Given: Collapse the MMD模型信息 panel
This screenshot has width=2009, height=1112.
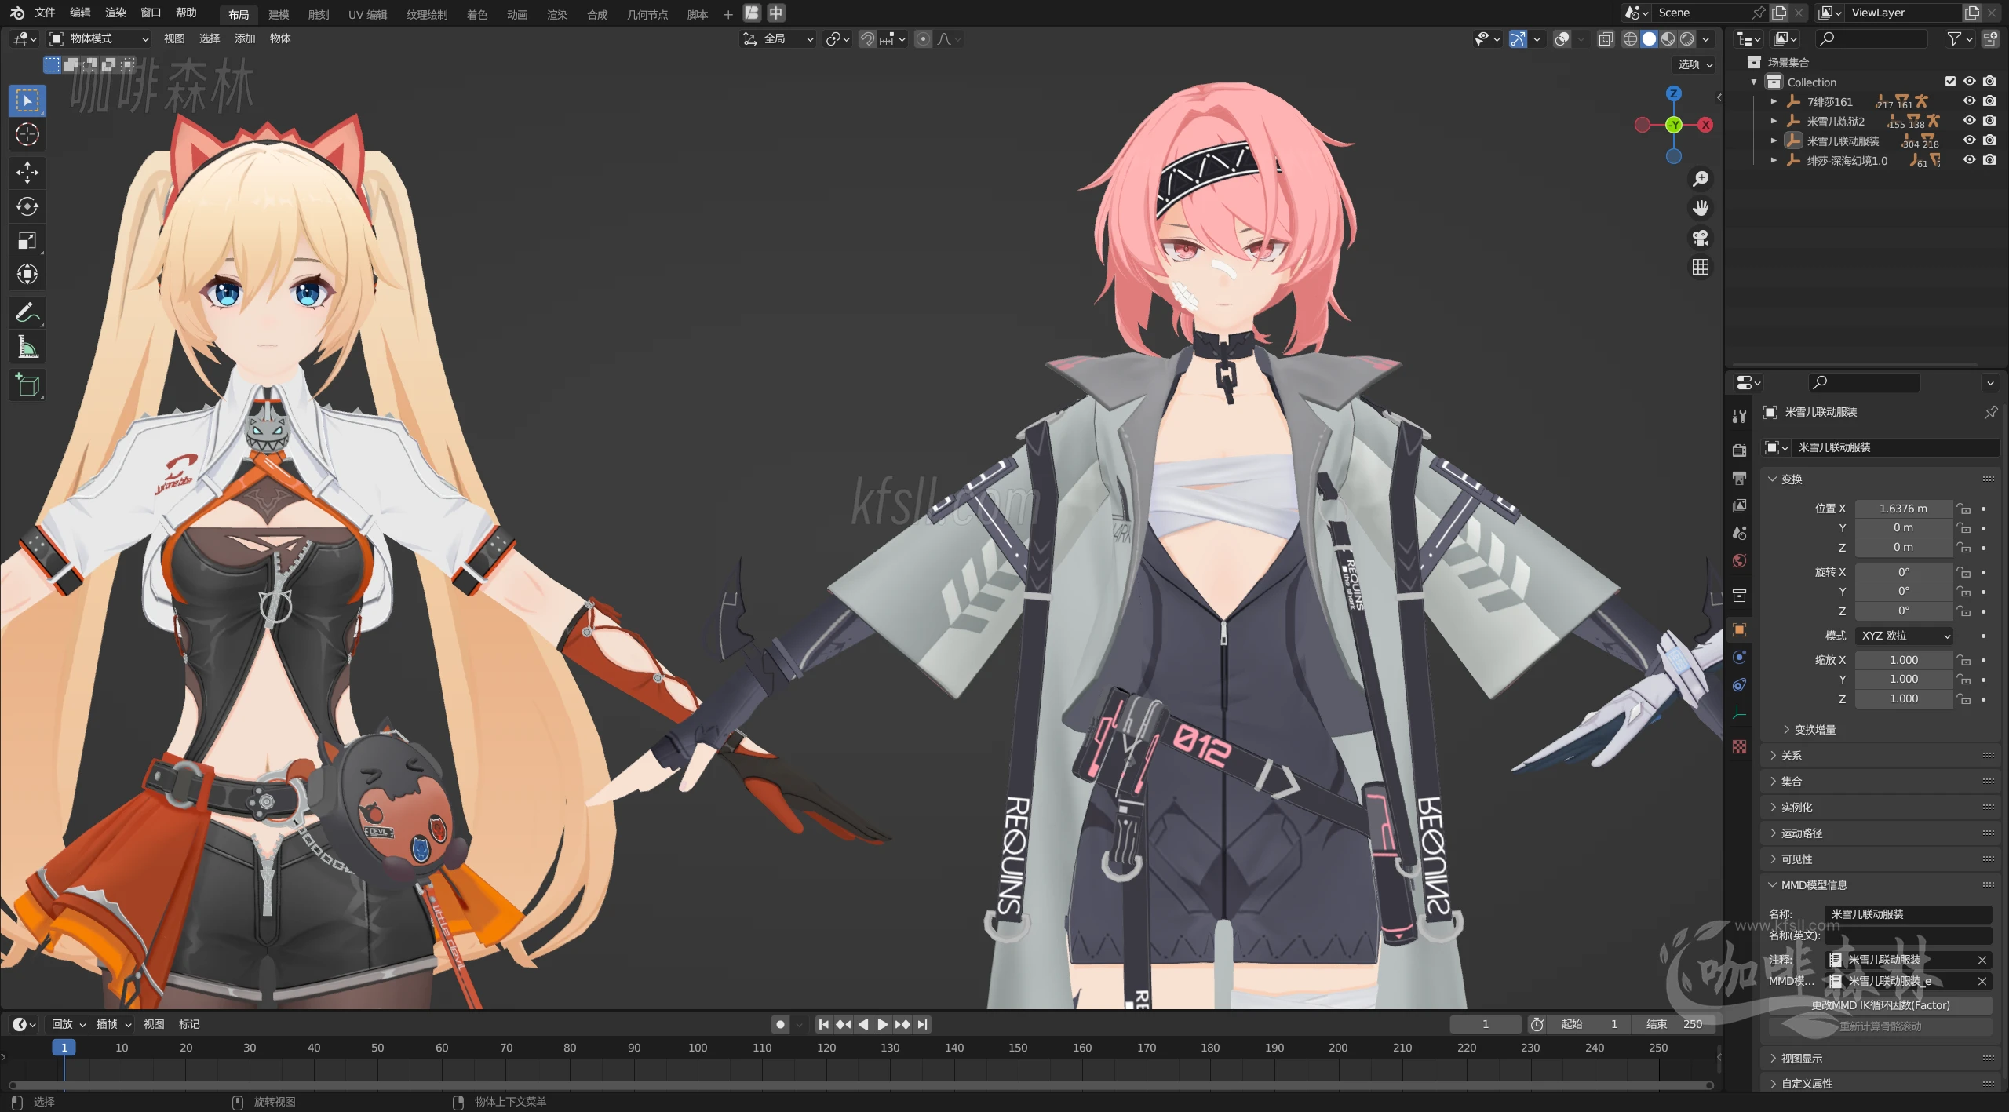Looking at the screenshot, I should (1880, 885).
